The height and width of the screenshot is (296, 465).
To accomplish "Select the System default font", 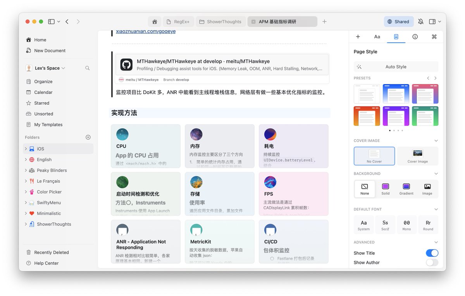I will [x=364, y=225].
